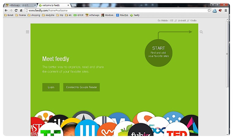Open the shopping bookmark folder
233x139 pixels.
[34, 15]
